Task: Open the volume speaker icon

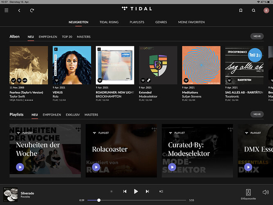Action: point(266,192)
